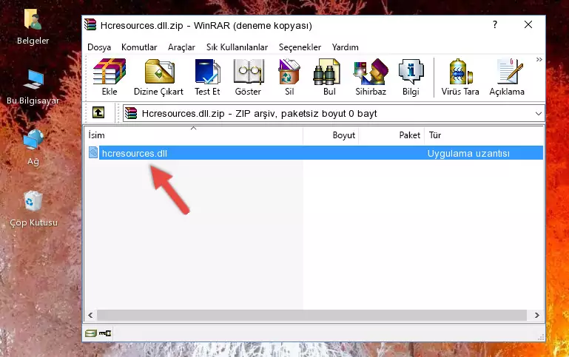Open the Yardım menu
Screen dimensions: 569x357
345,47
